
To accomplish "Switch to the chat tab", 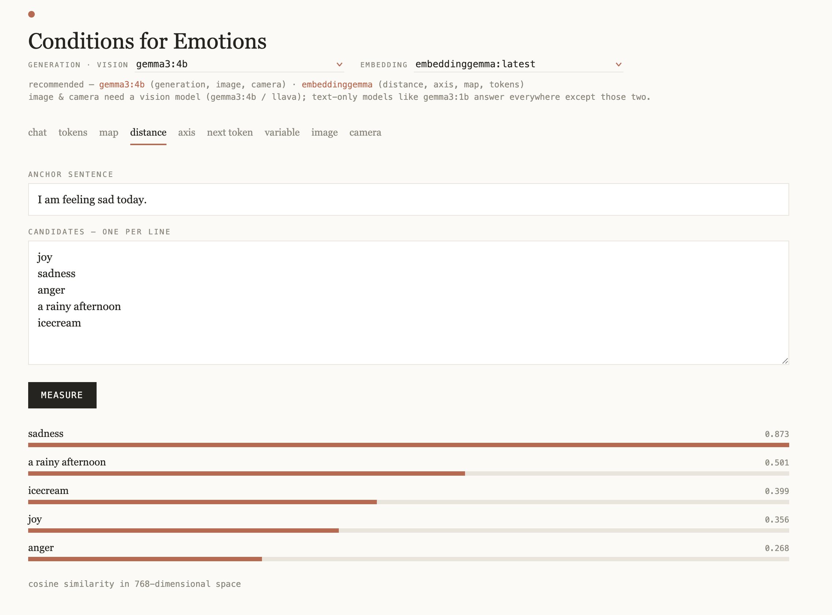I will [x=37, y=132].
